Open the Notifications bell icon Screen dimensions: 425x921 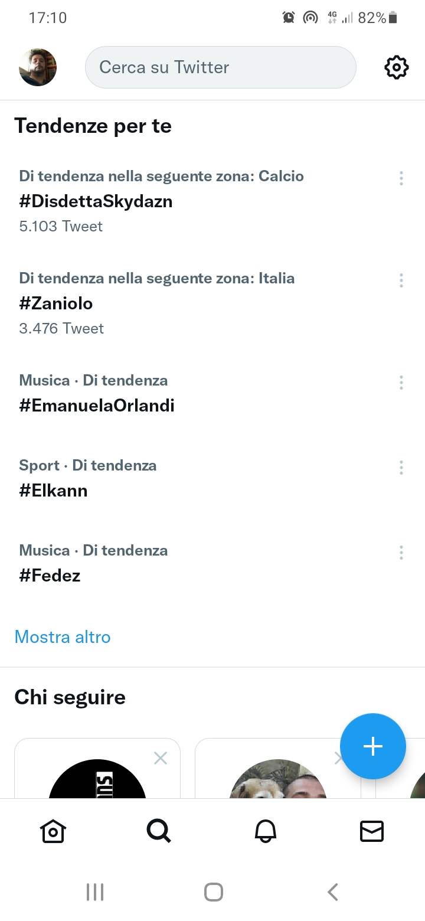point(266,831)
